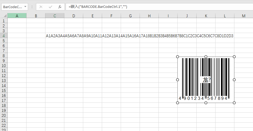Select row 4 header
253x131 pixels.
pos(4,36)
